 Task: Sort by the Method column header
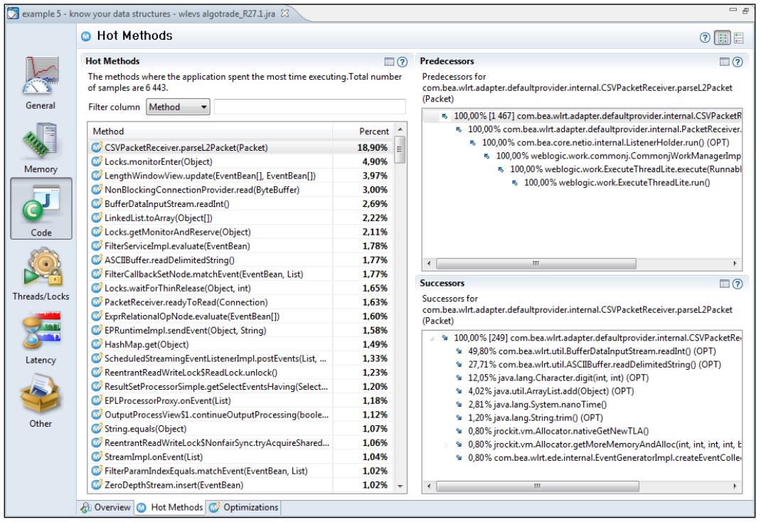(x=210, y=132)
